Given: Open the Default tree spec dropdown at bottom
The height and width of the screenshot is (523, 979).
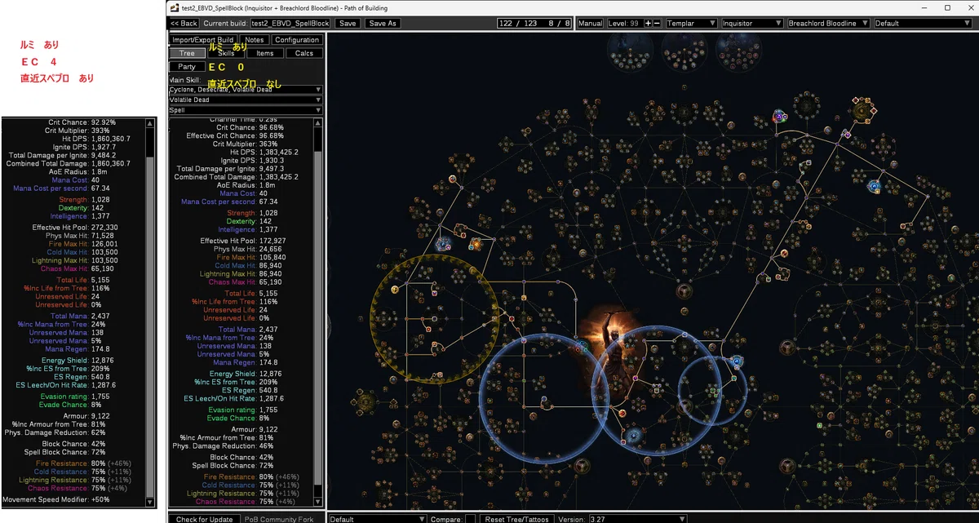Looking at the screenshot, I should [x=377, y=519].
